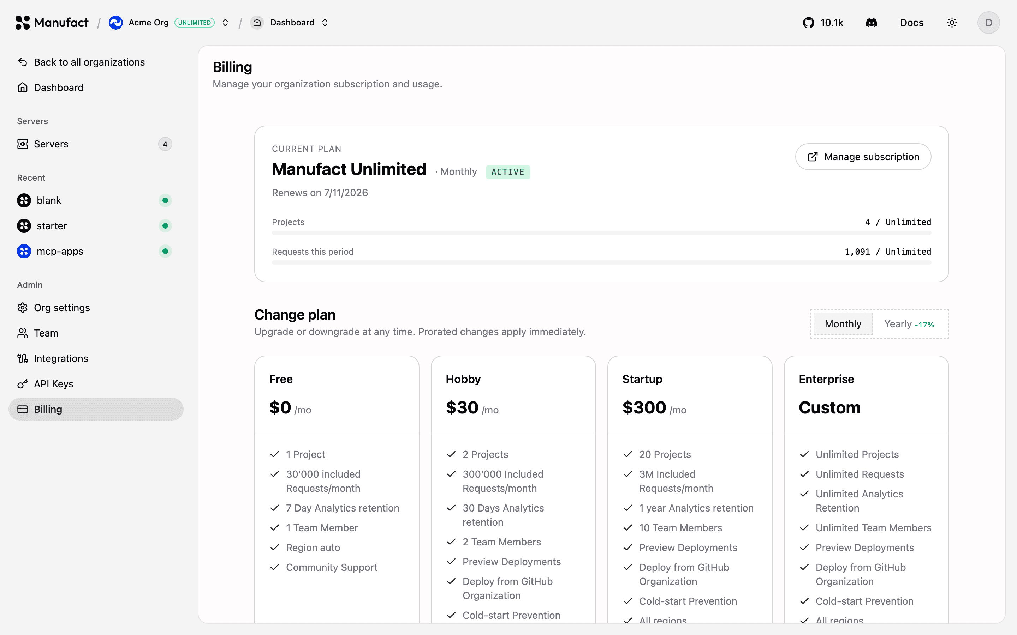Click the green status dot for starter
Viewport: 1017px width, 635px height.
(x=165, y=226)
